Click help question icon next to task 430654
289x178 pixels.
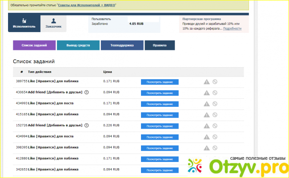(86, 93)
